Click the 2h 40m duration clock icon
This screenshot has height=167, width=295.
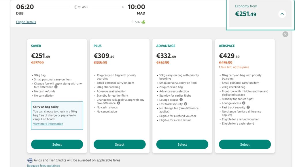[75, 7]
